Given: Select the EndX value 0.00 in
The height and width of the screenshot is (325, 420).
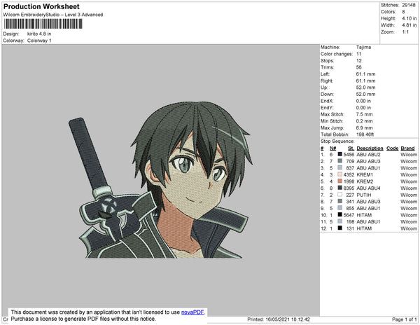Looking at the screenshot, I should 363,101.
